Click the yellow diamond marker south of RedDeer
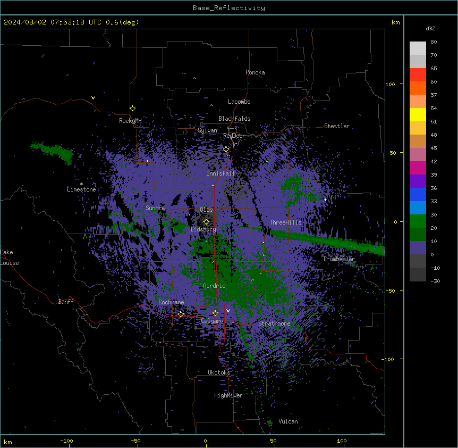 point(226,149)
